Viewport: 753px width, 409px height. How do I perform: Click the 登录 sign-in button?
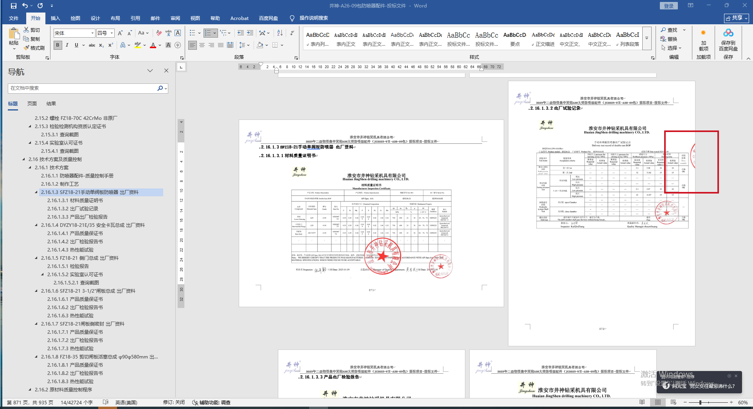coord(669,6)
